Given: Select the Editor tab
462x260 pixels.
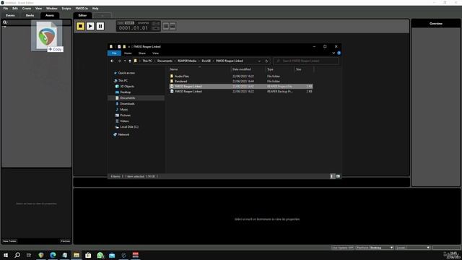Looking at the screenshot, I should click(x=82, y=15).
